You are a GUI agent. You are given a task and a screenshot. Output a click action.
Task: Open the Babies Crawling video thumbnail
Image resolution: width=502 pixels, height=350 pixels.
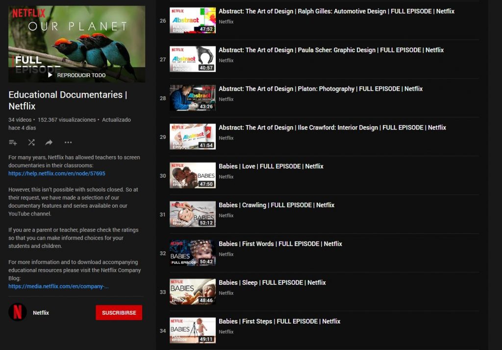[192, 214]
